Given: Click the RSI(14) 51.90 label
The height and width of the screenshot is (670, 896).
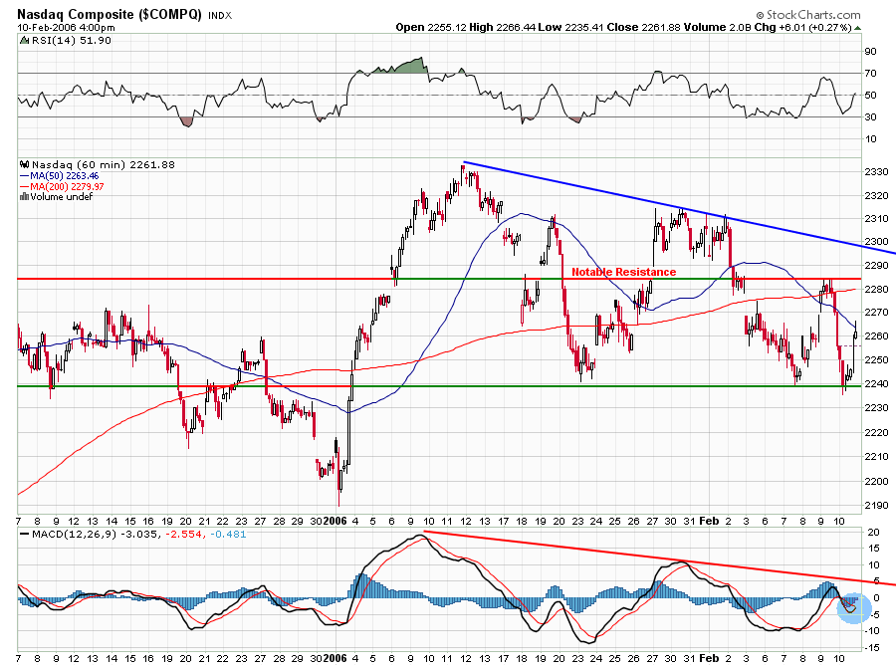Looking at the screenshot, I should coord(71,41).
